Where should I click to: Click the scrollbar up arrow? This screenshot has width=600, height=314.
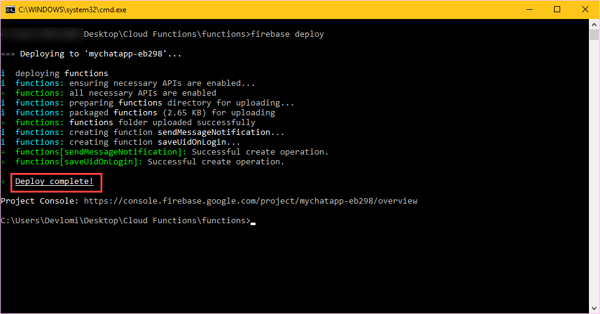[x=594, y=24]
